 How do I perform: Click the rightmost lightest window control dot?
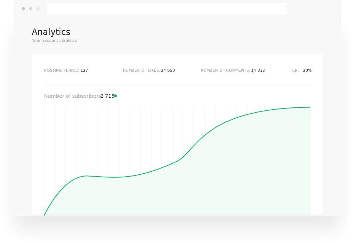pos(38,9)
